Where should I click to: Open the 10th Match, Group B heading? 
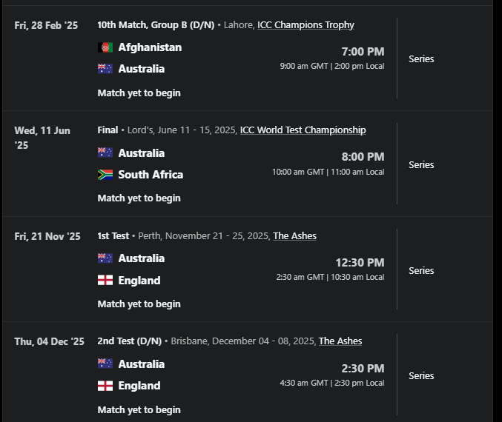tap(156, 25)
